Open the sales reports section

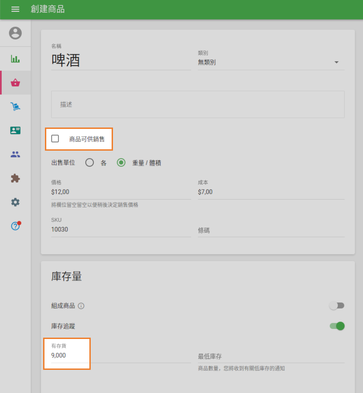point(15,59)
